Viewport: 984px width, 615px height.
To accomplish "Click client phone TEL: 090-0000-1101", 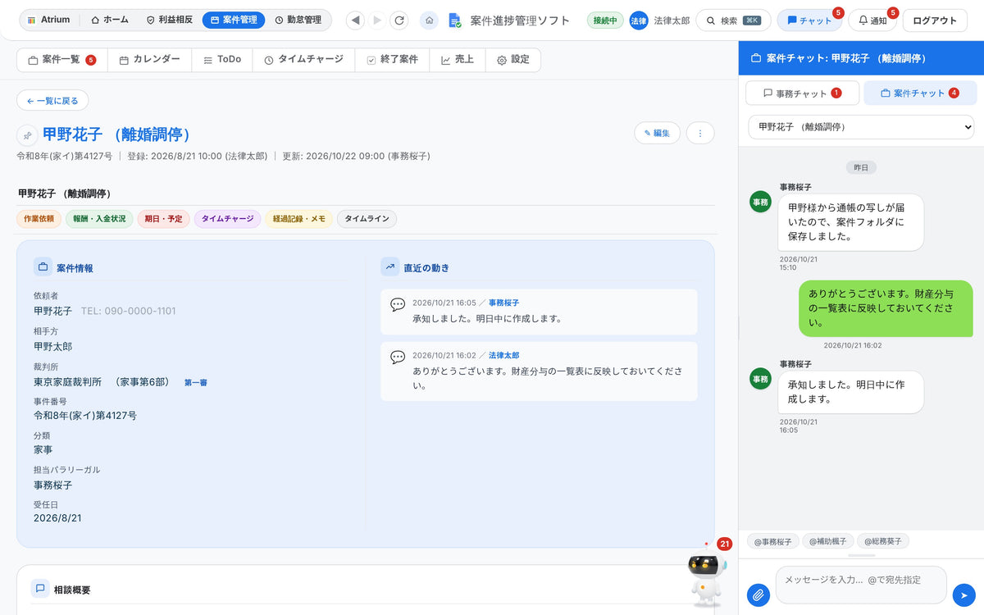I will pyautogui.click(x=128, y=312).
